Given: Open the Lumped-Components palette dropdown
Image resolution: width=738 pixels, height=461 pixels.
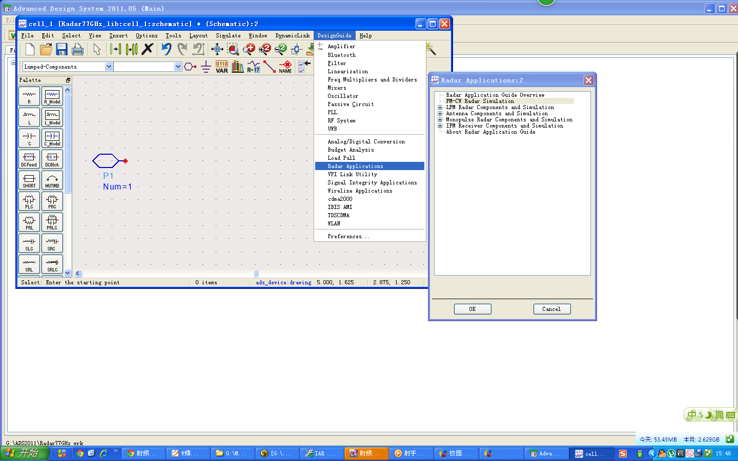Looking at the screenshot, I should pyautogui.click(x=109, y=67).
